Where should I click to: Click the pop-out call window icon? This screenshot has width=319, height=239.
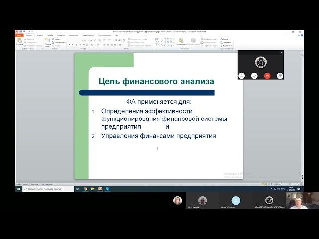(280, 75)
